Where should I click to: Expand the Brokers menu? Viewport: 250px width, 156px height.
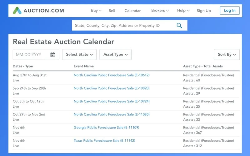[x=160, y=11]
